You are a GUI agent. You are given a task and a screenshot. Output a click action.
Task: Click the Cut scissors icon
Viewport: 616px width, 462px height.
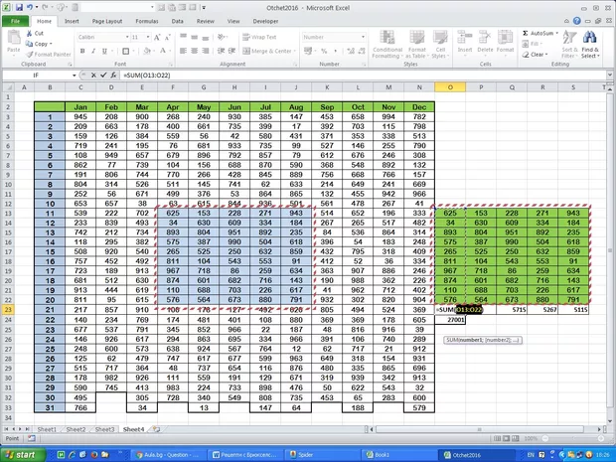click(x=29, y=34)
